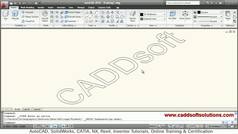The height and width of the screenshot is (134, 238).
Task: Open the linetype ByLayer dropdown
Action: coord(209,21)
